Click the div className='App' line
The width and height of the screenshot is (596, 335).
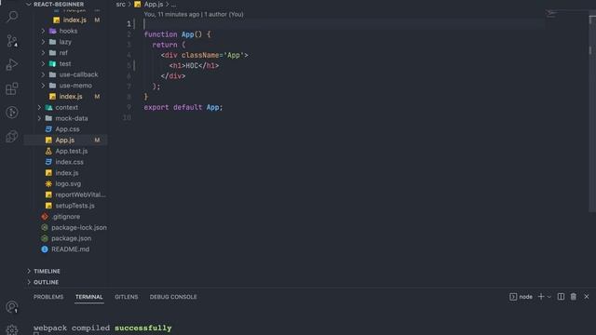pyautogui.click(x=204, y=56)
